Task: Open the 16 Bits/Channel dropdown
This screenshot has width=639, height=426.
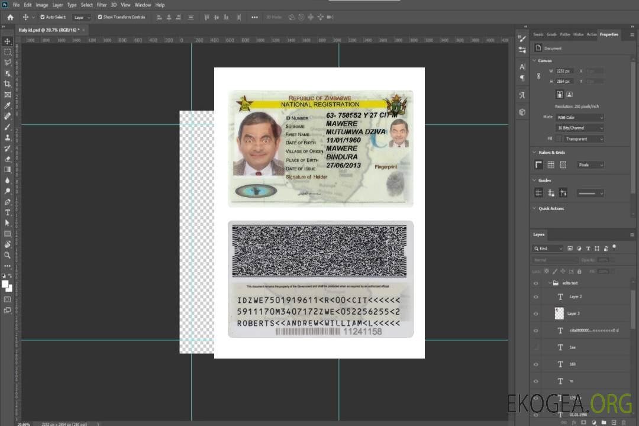Action: [580, 128]
